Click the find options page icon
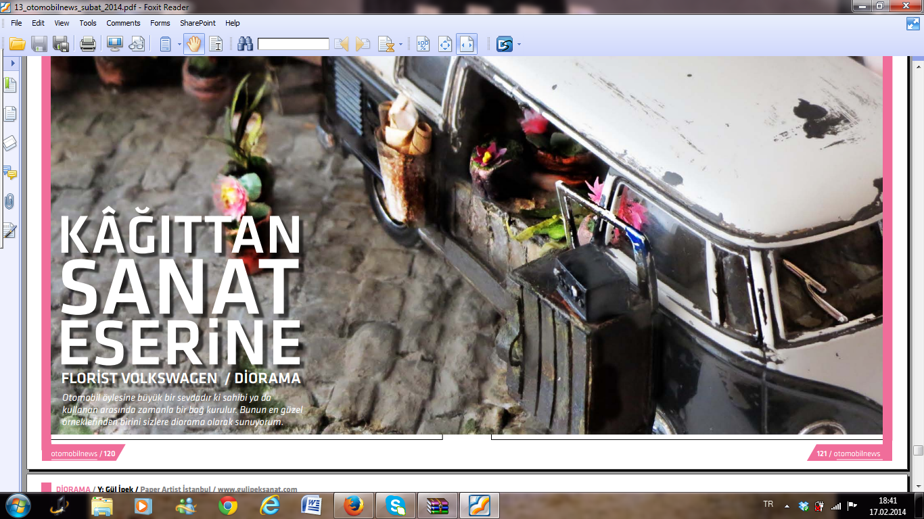 point(386,45)
